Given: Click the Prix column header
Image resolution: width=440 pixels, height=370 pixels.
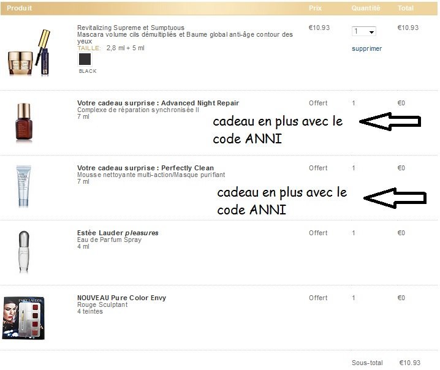Looking at the screenshot, I should 315,8.
